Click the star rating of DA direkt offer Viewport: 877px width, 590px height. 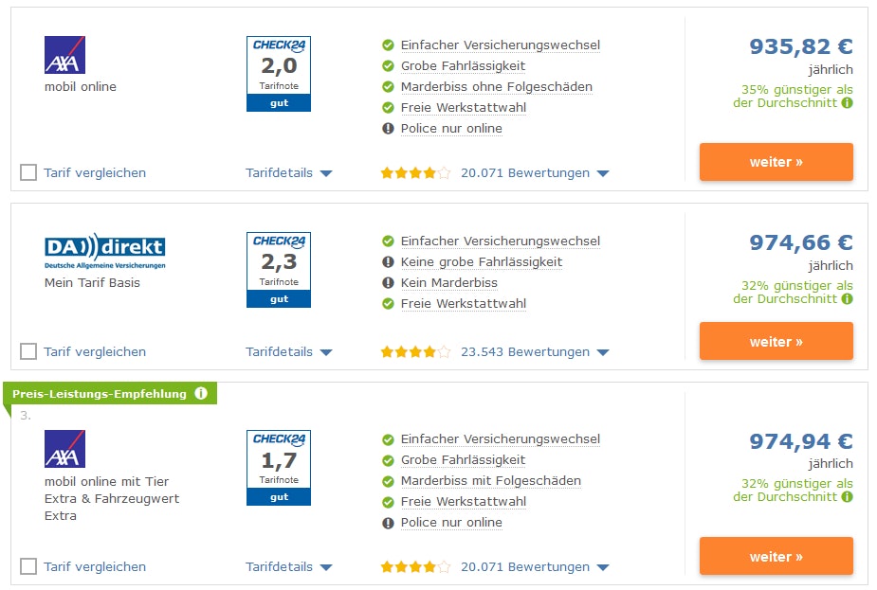click(415, 352)
